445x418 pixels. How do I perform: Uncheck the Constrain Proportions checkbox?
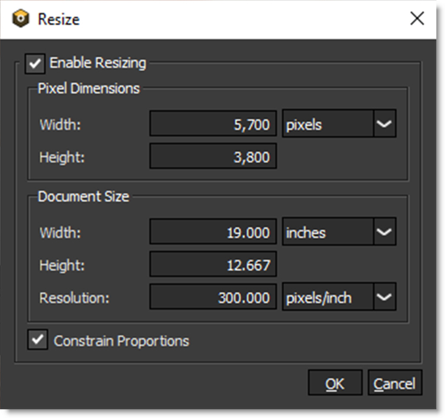(x=38, y=340)
